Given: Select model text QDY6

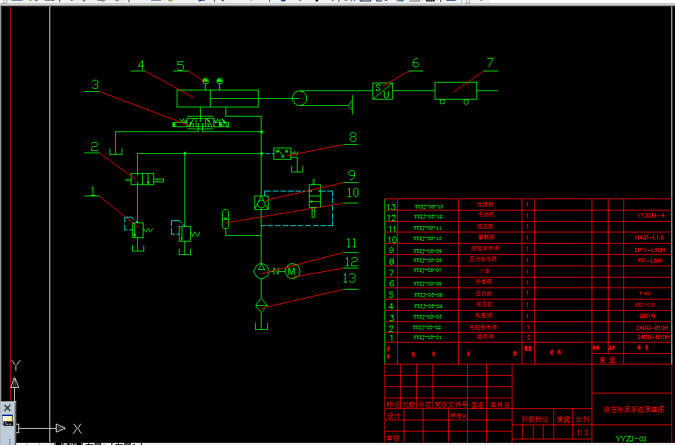Looking at the screenshot, I should point(647,316).
